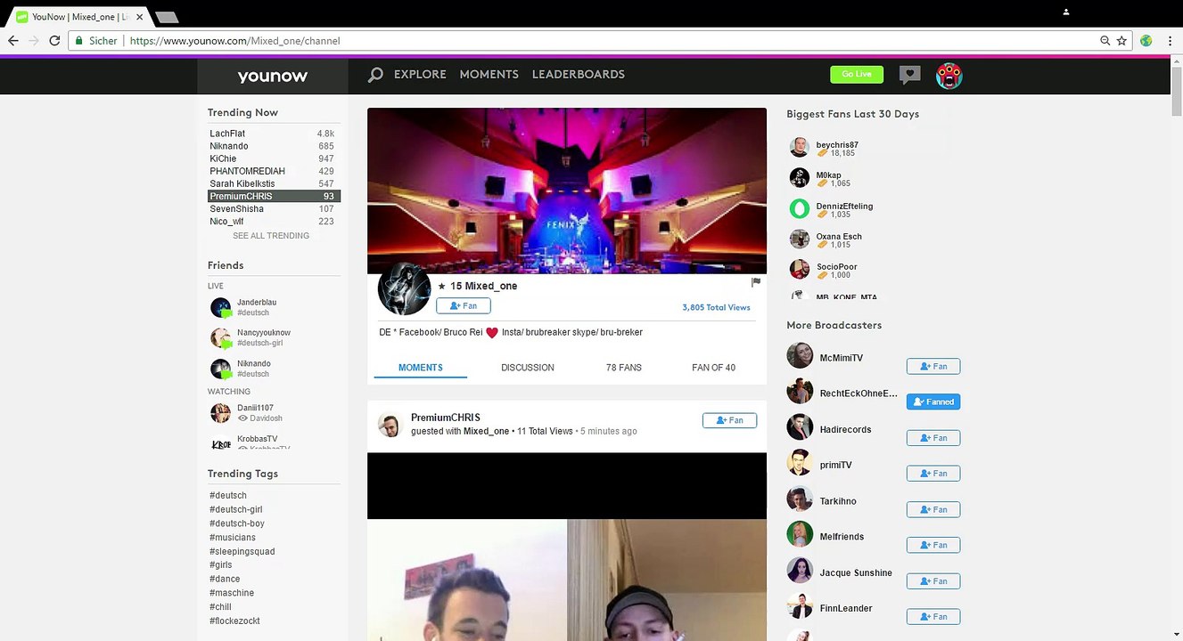This screenshot has width=1183, height=641.
Task: Open SevenShisha trending broadcast
Action: coord(274,208)
